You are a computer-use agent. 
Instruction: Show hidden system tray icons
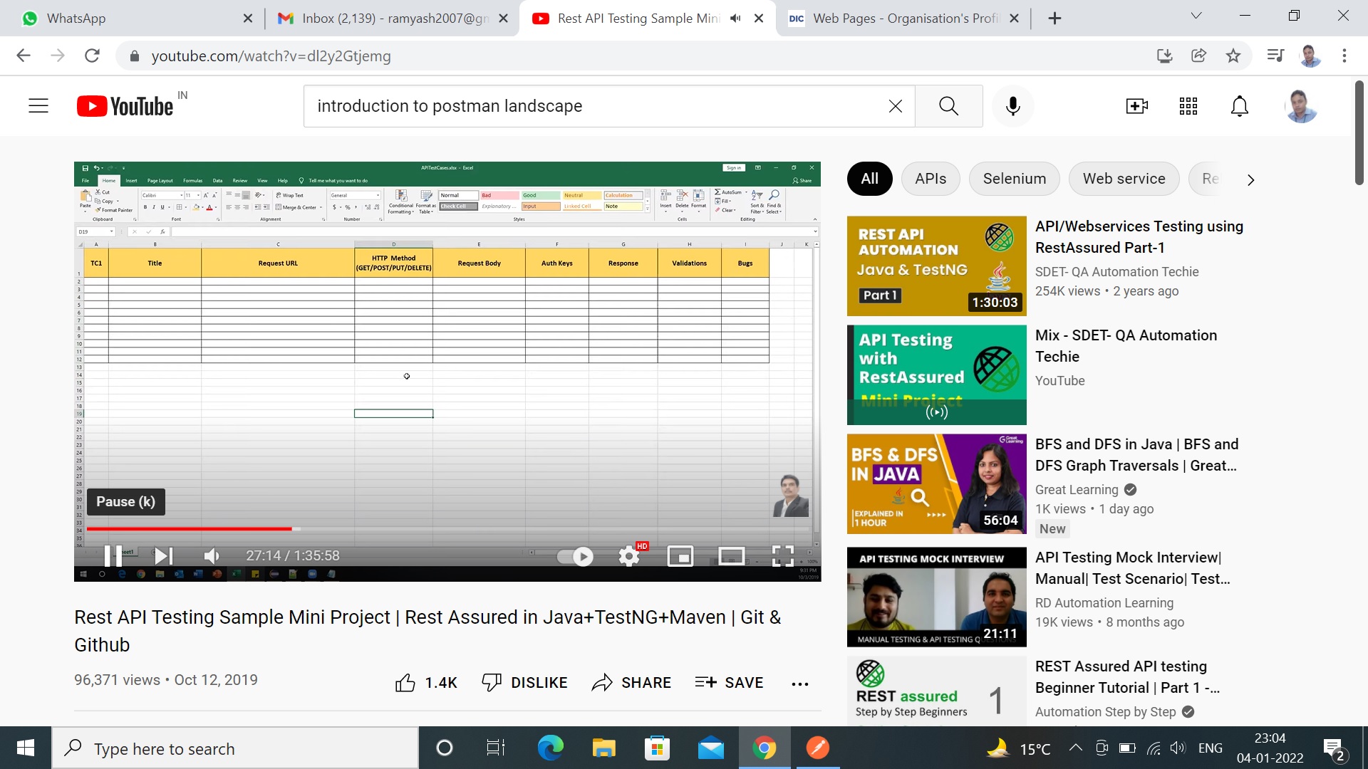point(1076,748)
